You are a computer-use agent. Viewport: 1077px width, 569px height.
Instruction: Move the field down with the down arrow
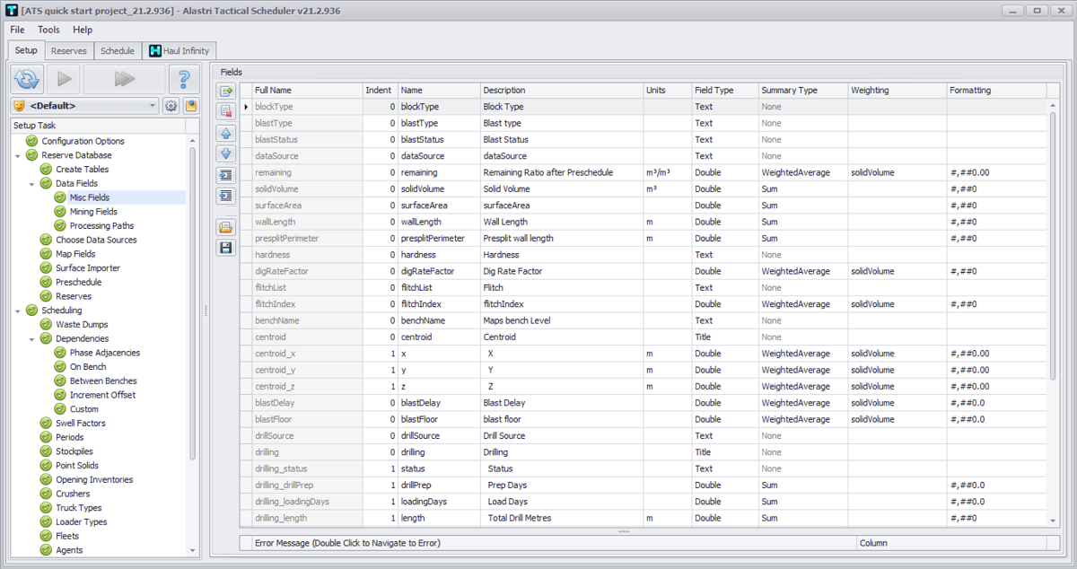click(x=226, y=153)
